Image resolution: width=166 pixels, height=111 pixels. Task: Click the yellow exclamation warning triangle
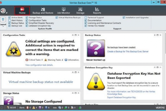pos(96,82)
